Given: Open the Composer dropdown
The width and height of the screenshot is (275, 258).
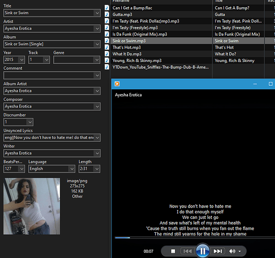Looking at the screenshot, I should pos(97,106).
